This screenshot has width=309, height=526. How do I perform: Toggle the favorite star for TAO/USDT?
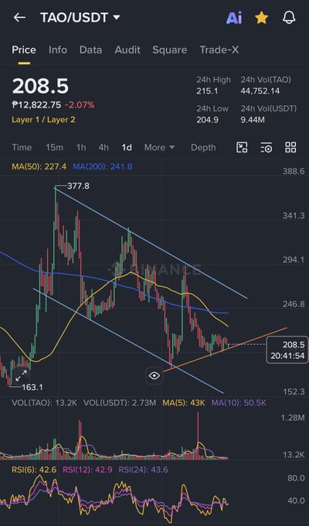click(261, 18)
